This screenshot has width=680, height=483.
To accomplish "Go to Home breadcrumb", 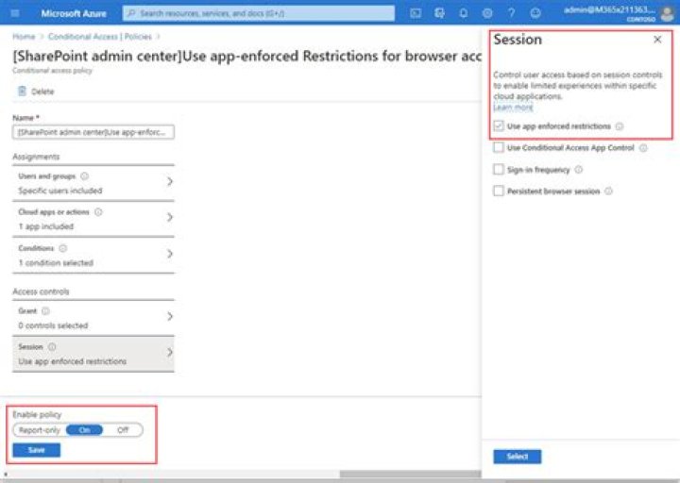I will click(x=24, y=37).
